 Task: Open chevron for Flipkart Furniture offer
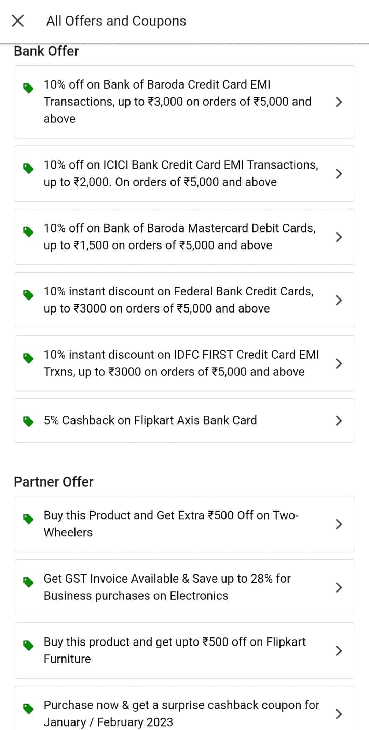click(339, 651)
